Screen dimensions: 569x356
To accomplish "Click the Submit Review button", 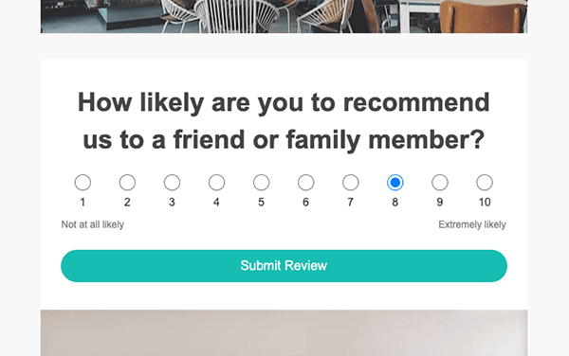I will tap(284, 266).
